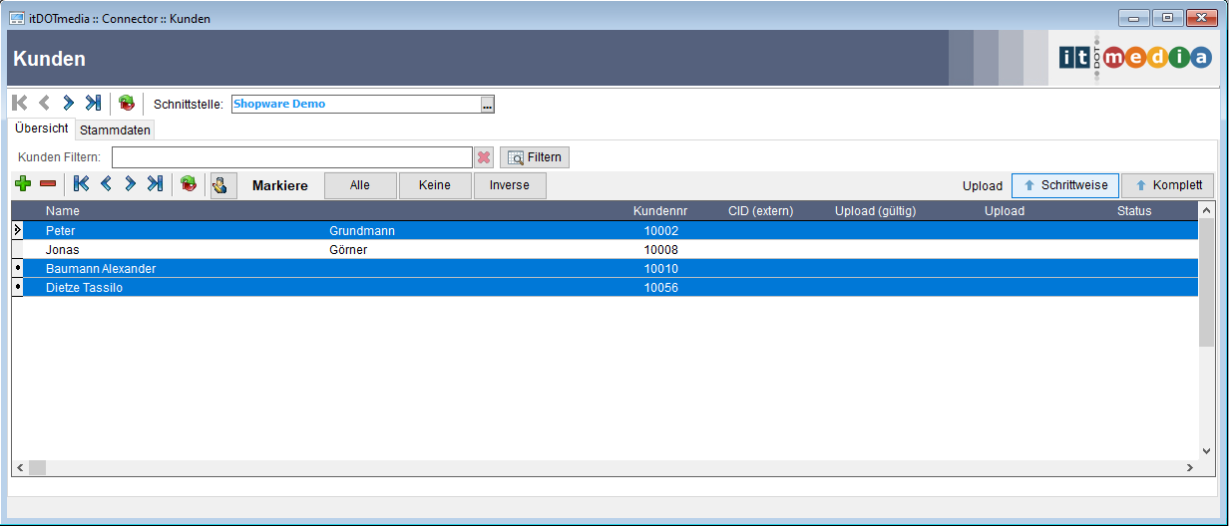Switch to the Stammdaten tab
Image resolution: width=1229 pixels, height=526 pixels.
pos(116,131)
